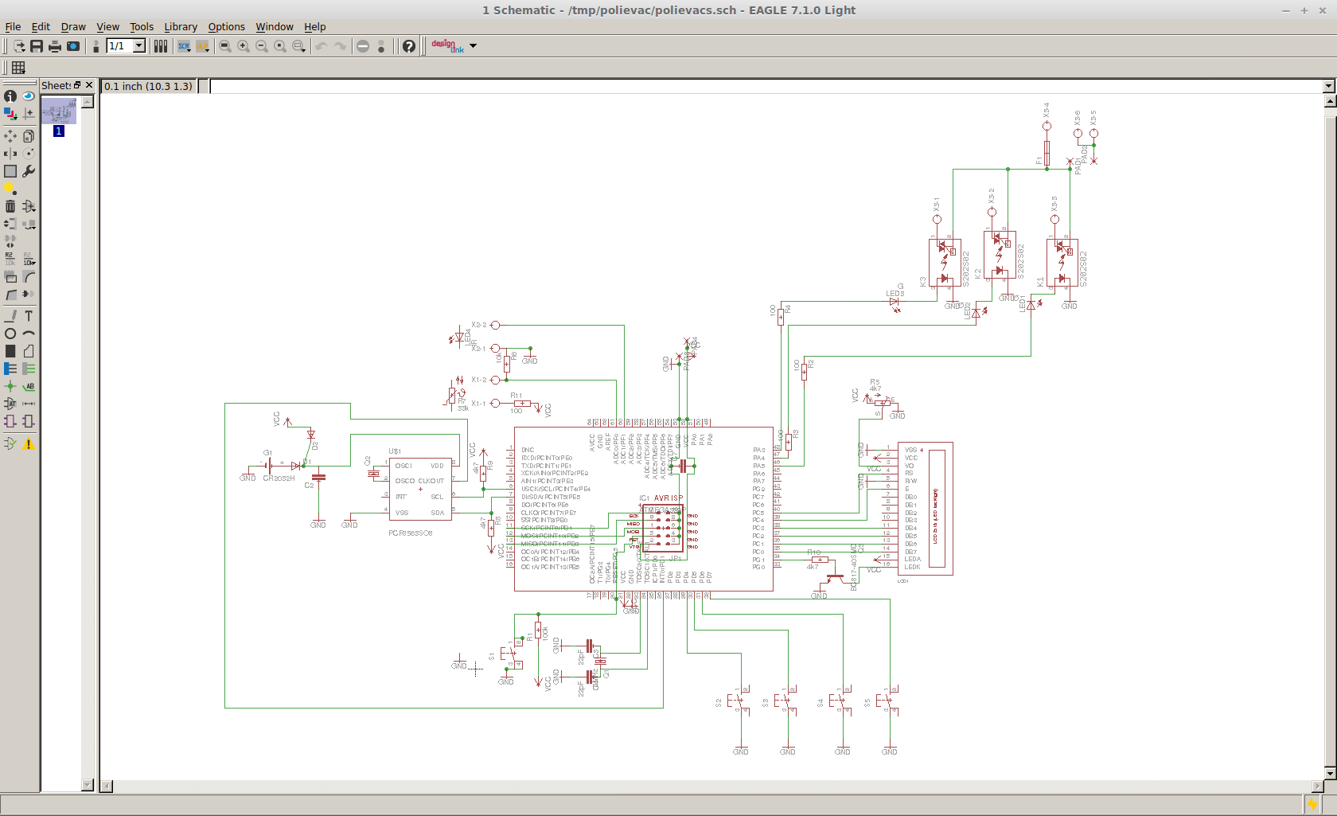Toggle the grid display icon
1337x816 pixels.
pos(19,68)
